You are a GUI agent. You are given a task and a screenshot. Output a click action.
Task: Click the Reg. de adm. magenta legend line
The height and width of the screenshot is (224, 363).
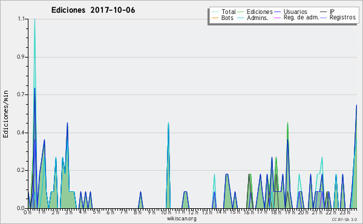[x=277, y=18]
